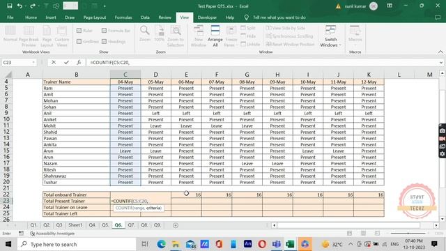
Task: Click the Shahnawaz trainer name cell
Action: pyautogui.click(x=77, y=176)
